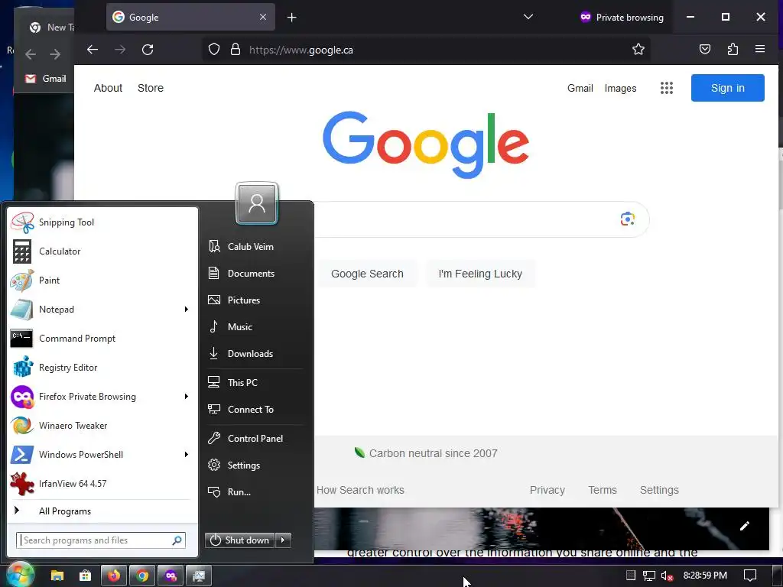List all tabs dropdown chevron
This screenshot has width=783, height=587.
528,17
